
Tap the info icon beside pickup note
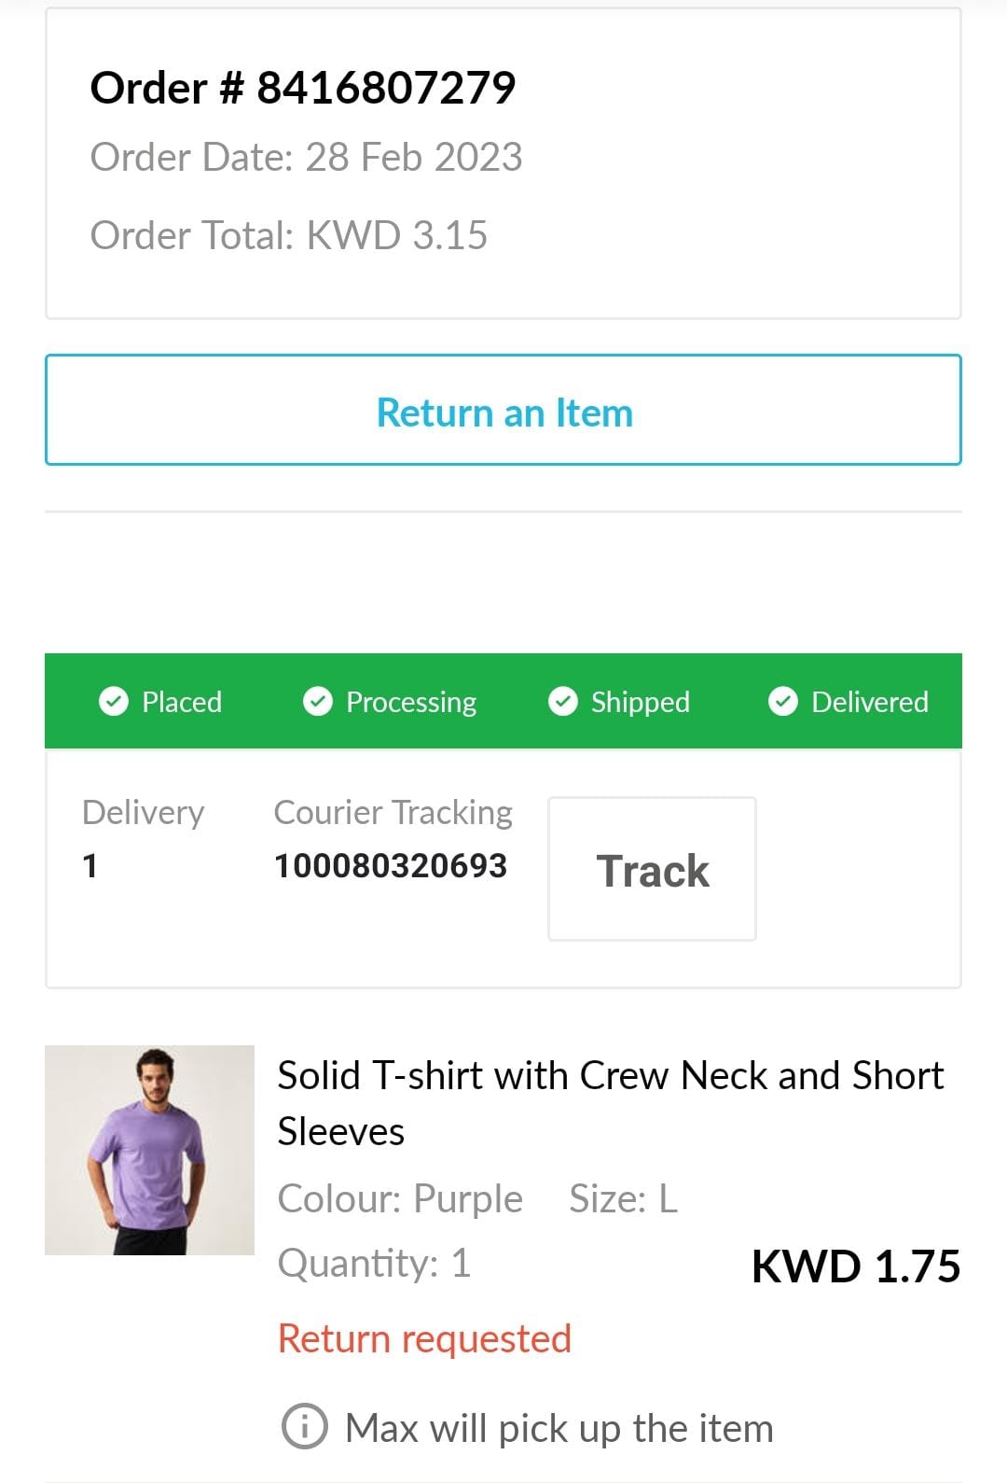pos(304,1426)
